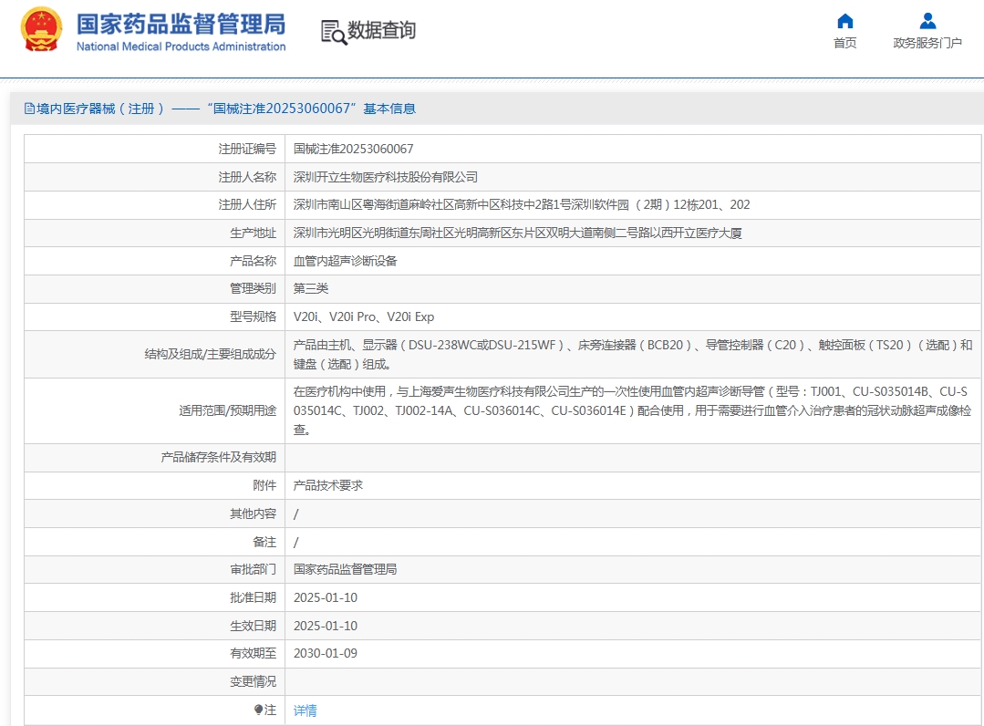This screenshot has height=726, width=984.
Task: Click the 审批部门 row label
Action: (253, 570)
